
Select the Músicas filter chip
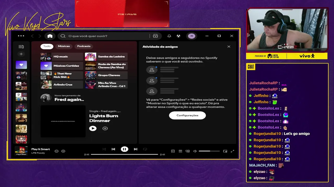pyautogui.click(x=64, y=46)
